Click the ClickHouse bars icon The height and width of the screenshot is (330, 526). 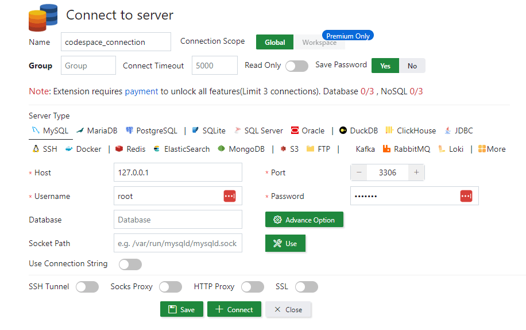click(389, 131)
